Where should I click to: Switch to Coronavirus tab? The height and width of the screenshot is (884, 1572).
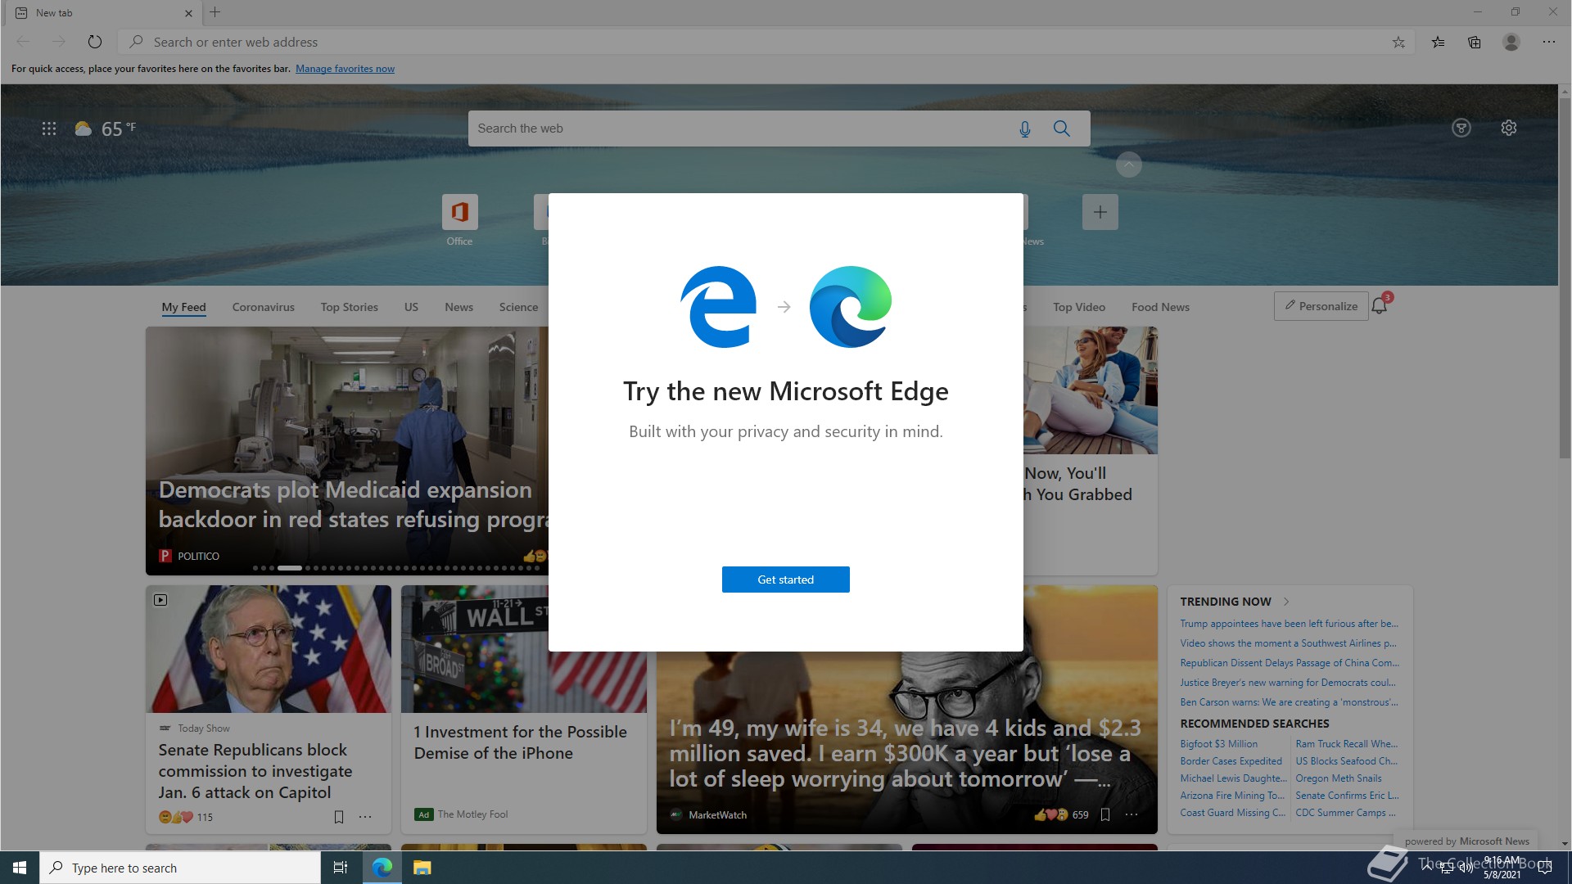click(263, 307)
